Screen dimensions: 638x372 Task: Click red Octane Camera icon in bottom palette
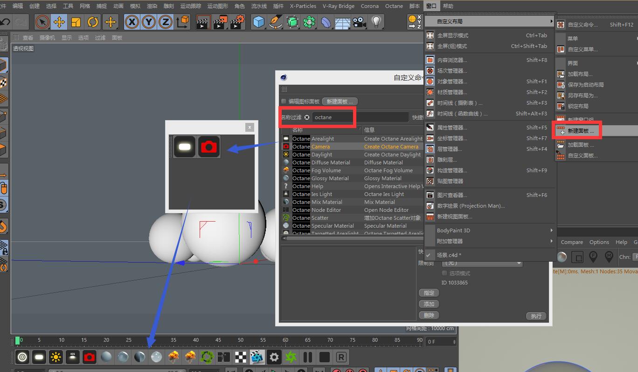(x=90, y=357)
